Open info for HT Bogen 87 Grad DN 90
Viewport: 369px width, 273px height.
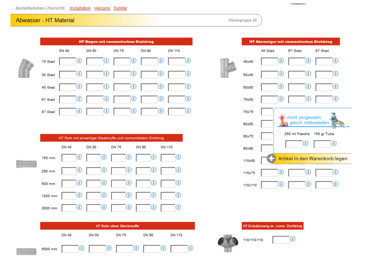pyautogui.click(x=161, y=111)
